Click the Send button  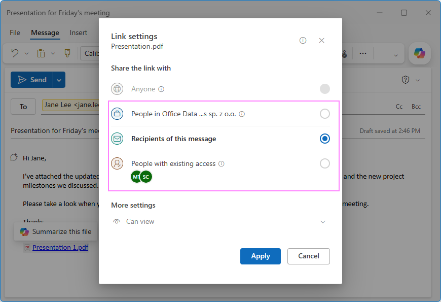tap(32, 80)
